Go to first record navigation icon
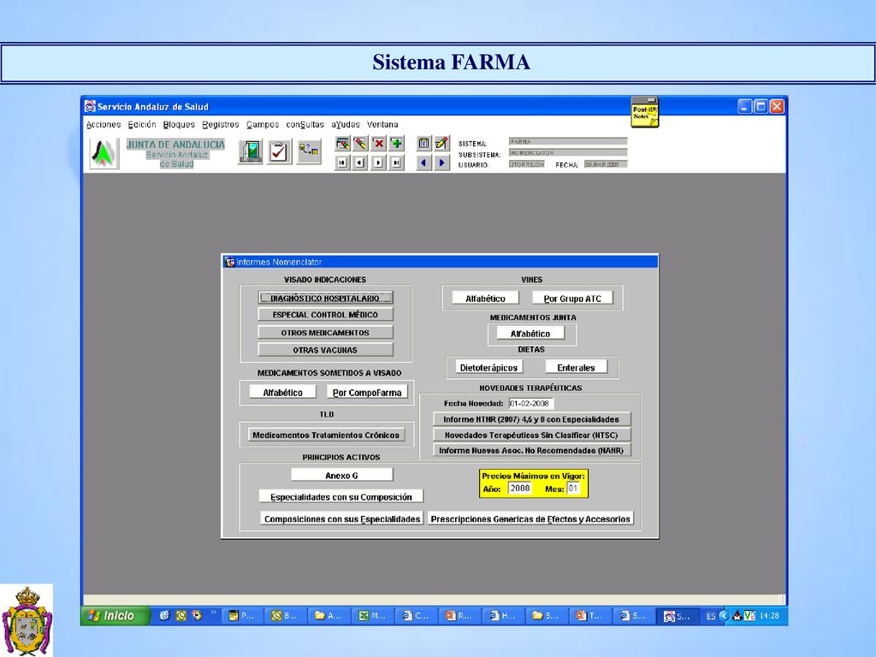 [x=342, y=163]
